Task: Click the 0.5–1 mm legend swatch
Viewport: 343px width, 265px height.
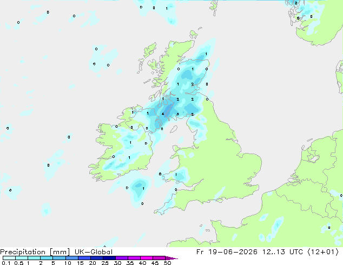Action: coord(22,258)
